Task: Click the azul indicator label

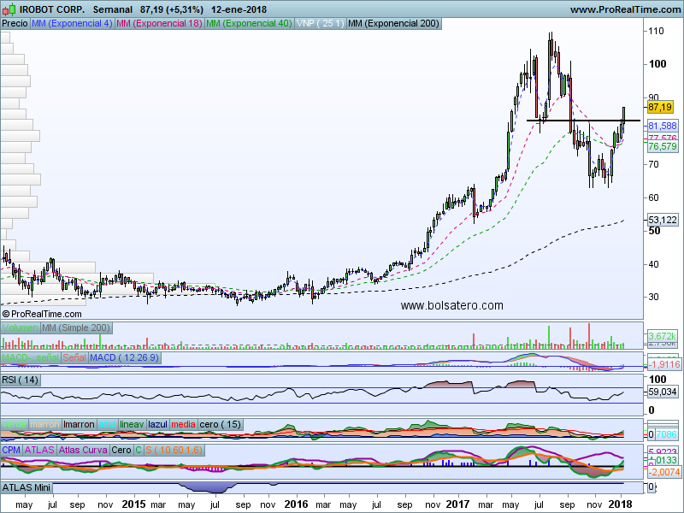Action: (107, 424)
